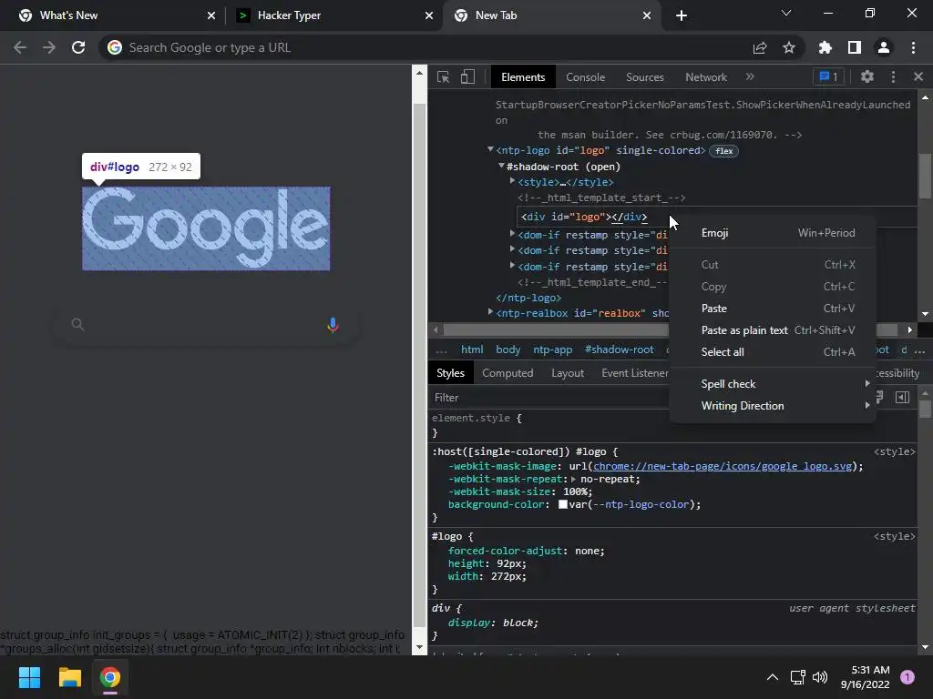Select html in the breadcrumb bar
The image size is (933, 699).
point(472,349)
